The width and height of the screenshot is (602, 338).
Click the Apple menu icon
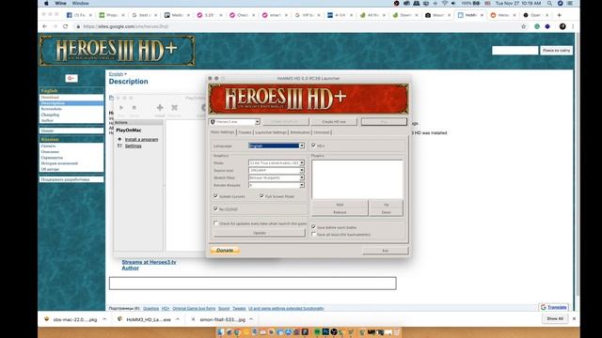pyautogui.click(x=46, y=3)
